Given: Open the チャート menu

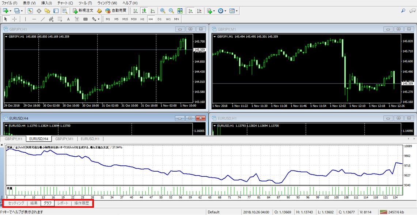Looking at the screenshot, I should click(x=65, y=3).
